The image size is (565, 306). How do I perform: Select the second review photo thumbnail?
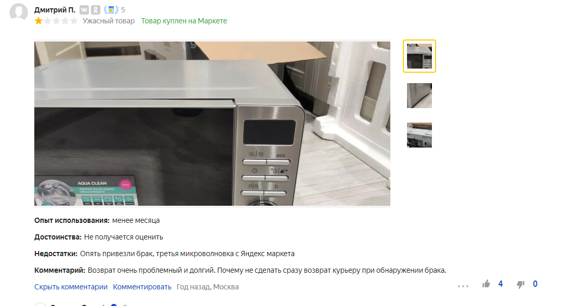point(419,96)
